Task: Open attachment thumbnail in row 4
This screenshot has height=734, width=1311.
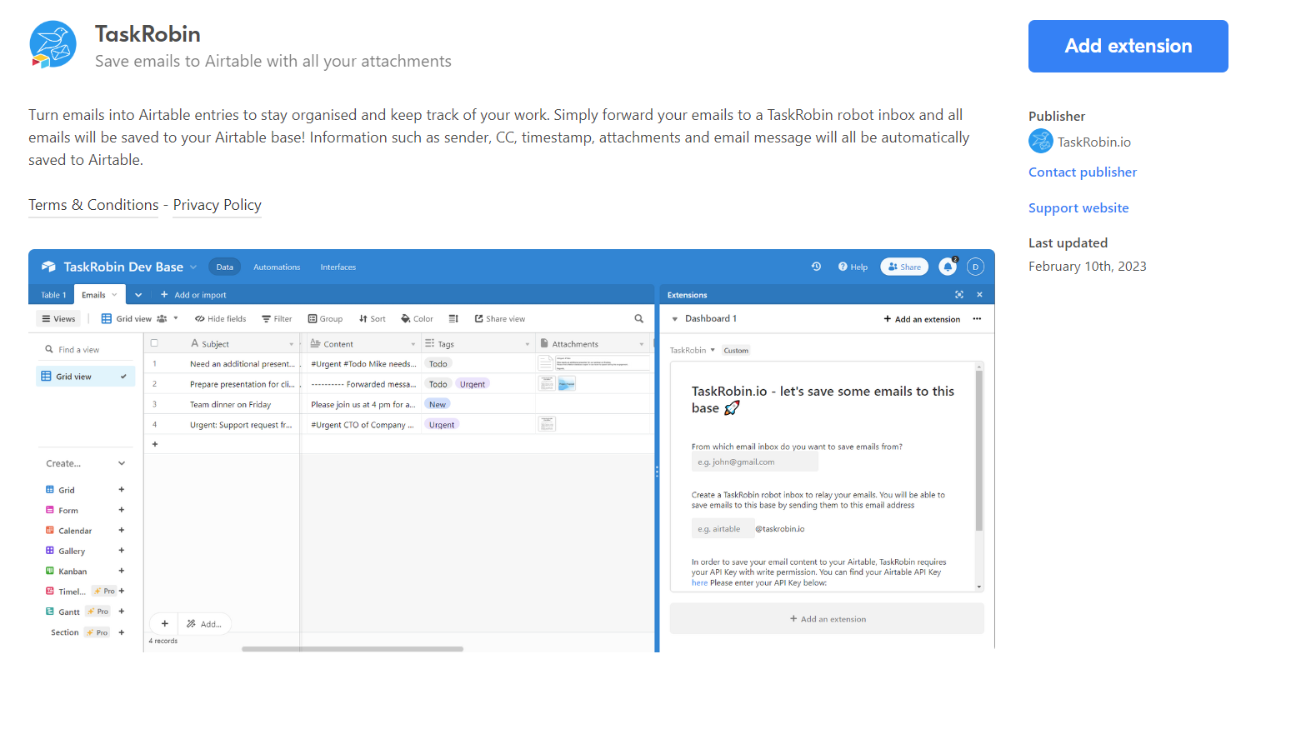Action: 547,425
